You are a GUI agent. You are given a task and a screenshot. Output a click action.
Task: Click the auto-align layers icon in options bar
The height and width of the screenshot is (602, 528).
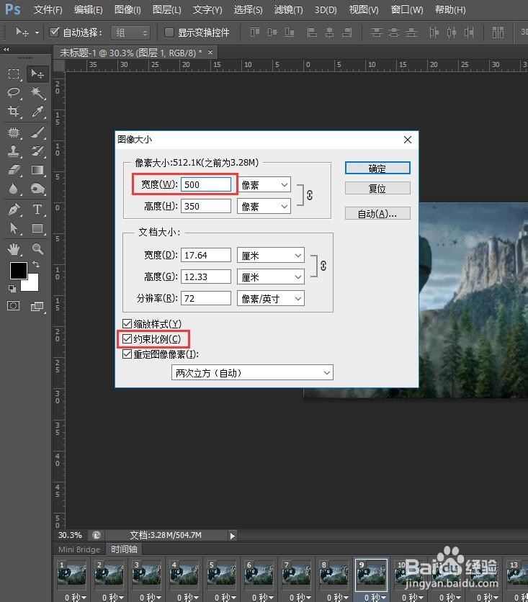pos(498,32)
